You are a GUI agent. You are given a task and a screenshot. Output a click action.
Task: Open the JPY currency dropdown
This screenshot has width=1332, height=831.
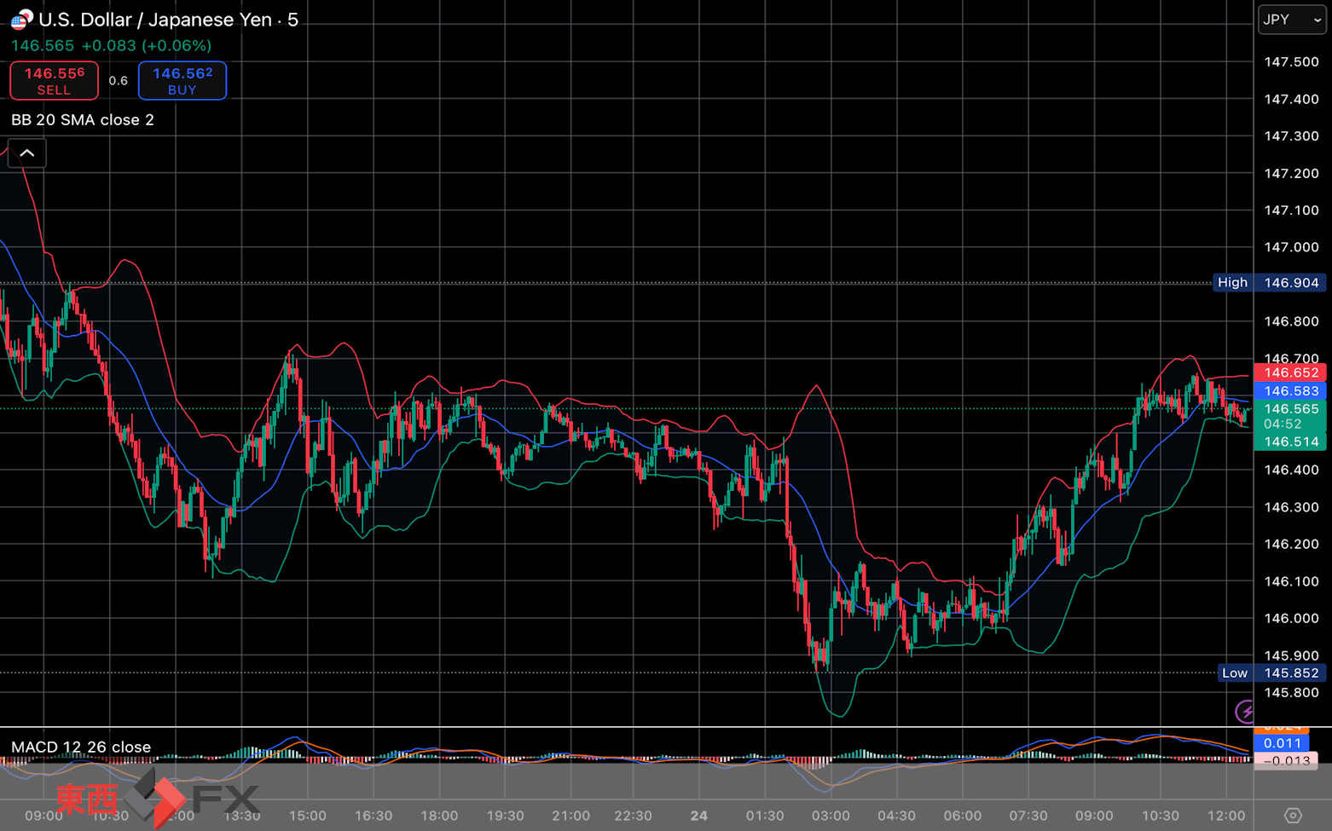(x=1291, y=20)
